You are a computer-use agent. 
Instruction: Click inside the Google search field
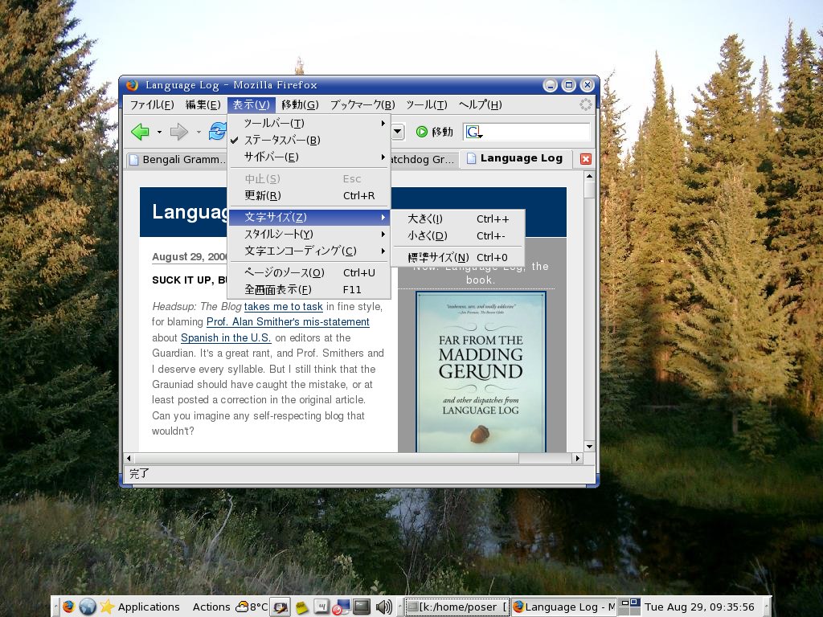point(536,132)
